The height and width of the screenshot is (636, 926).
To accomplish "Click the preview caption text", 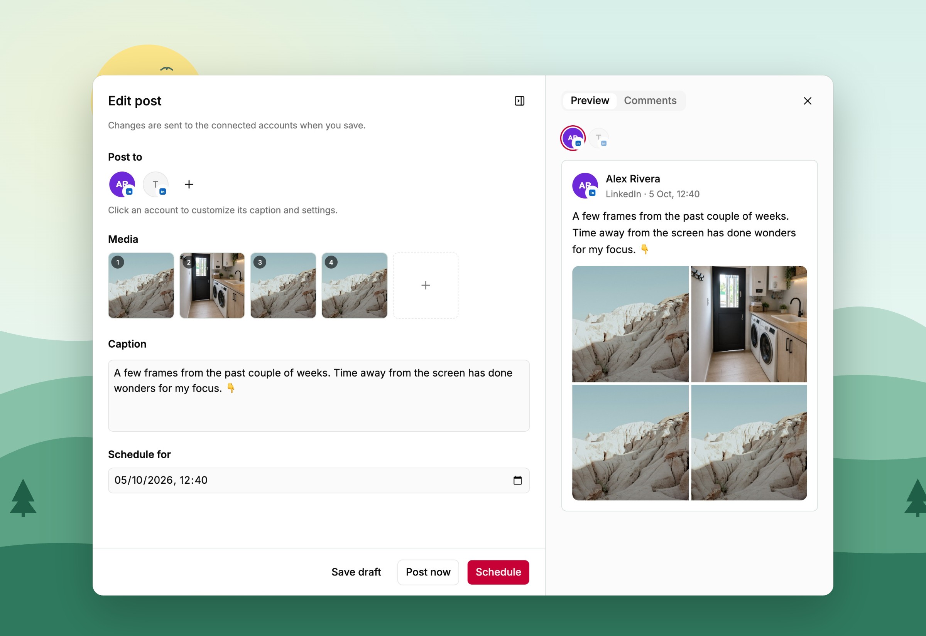I will (x=684, y=233).
